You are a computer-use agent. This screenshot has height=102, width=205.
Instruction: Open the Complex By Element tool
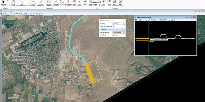coord(56,3)
